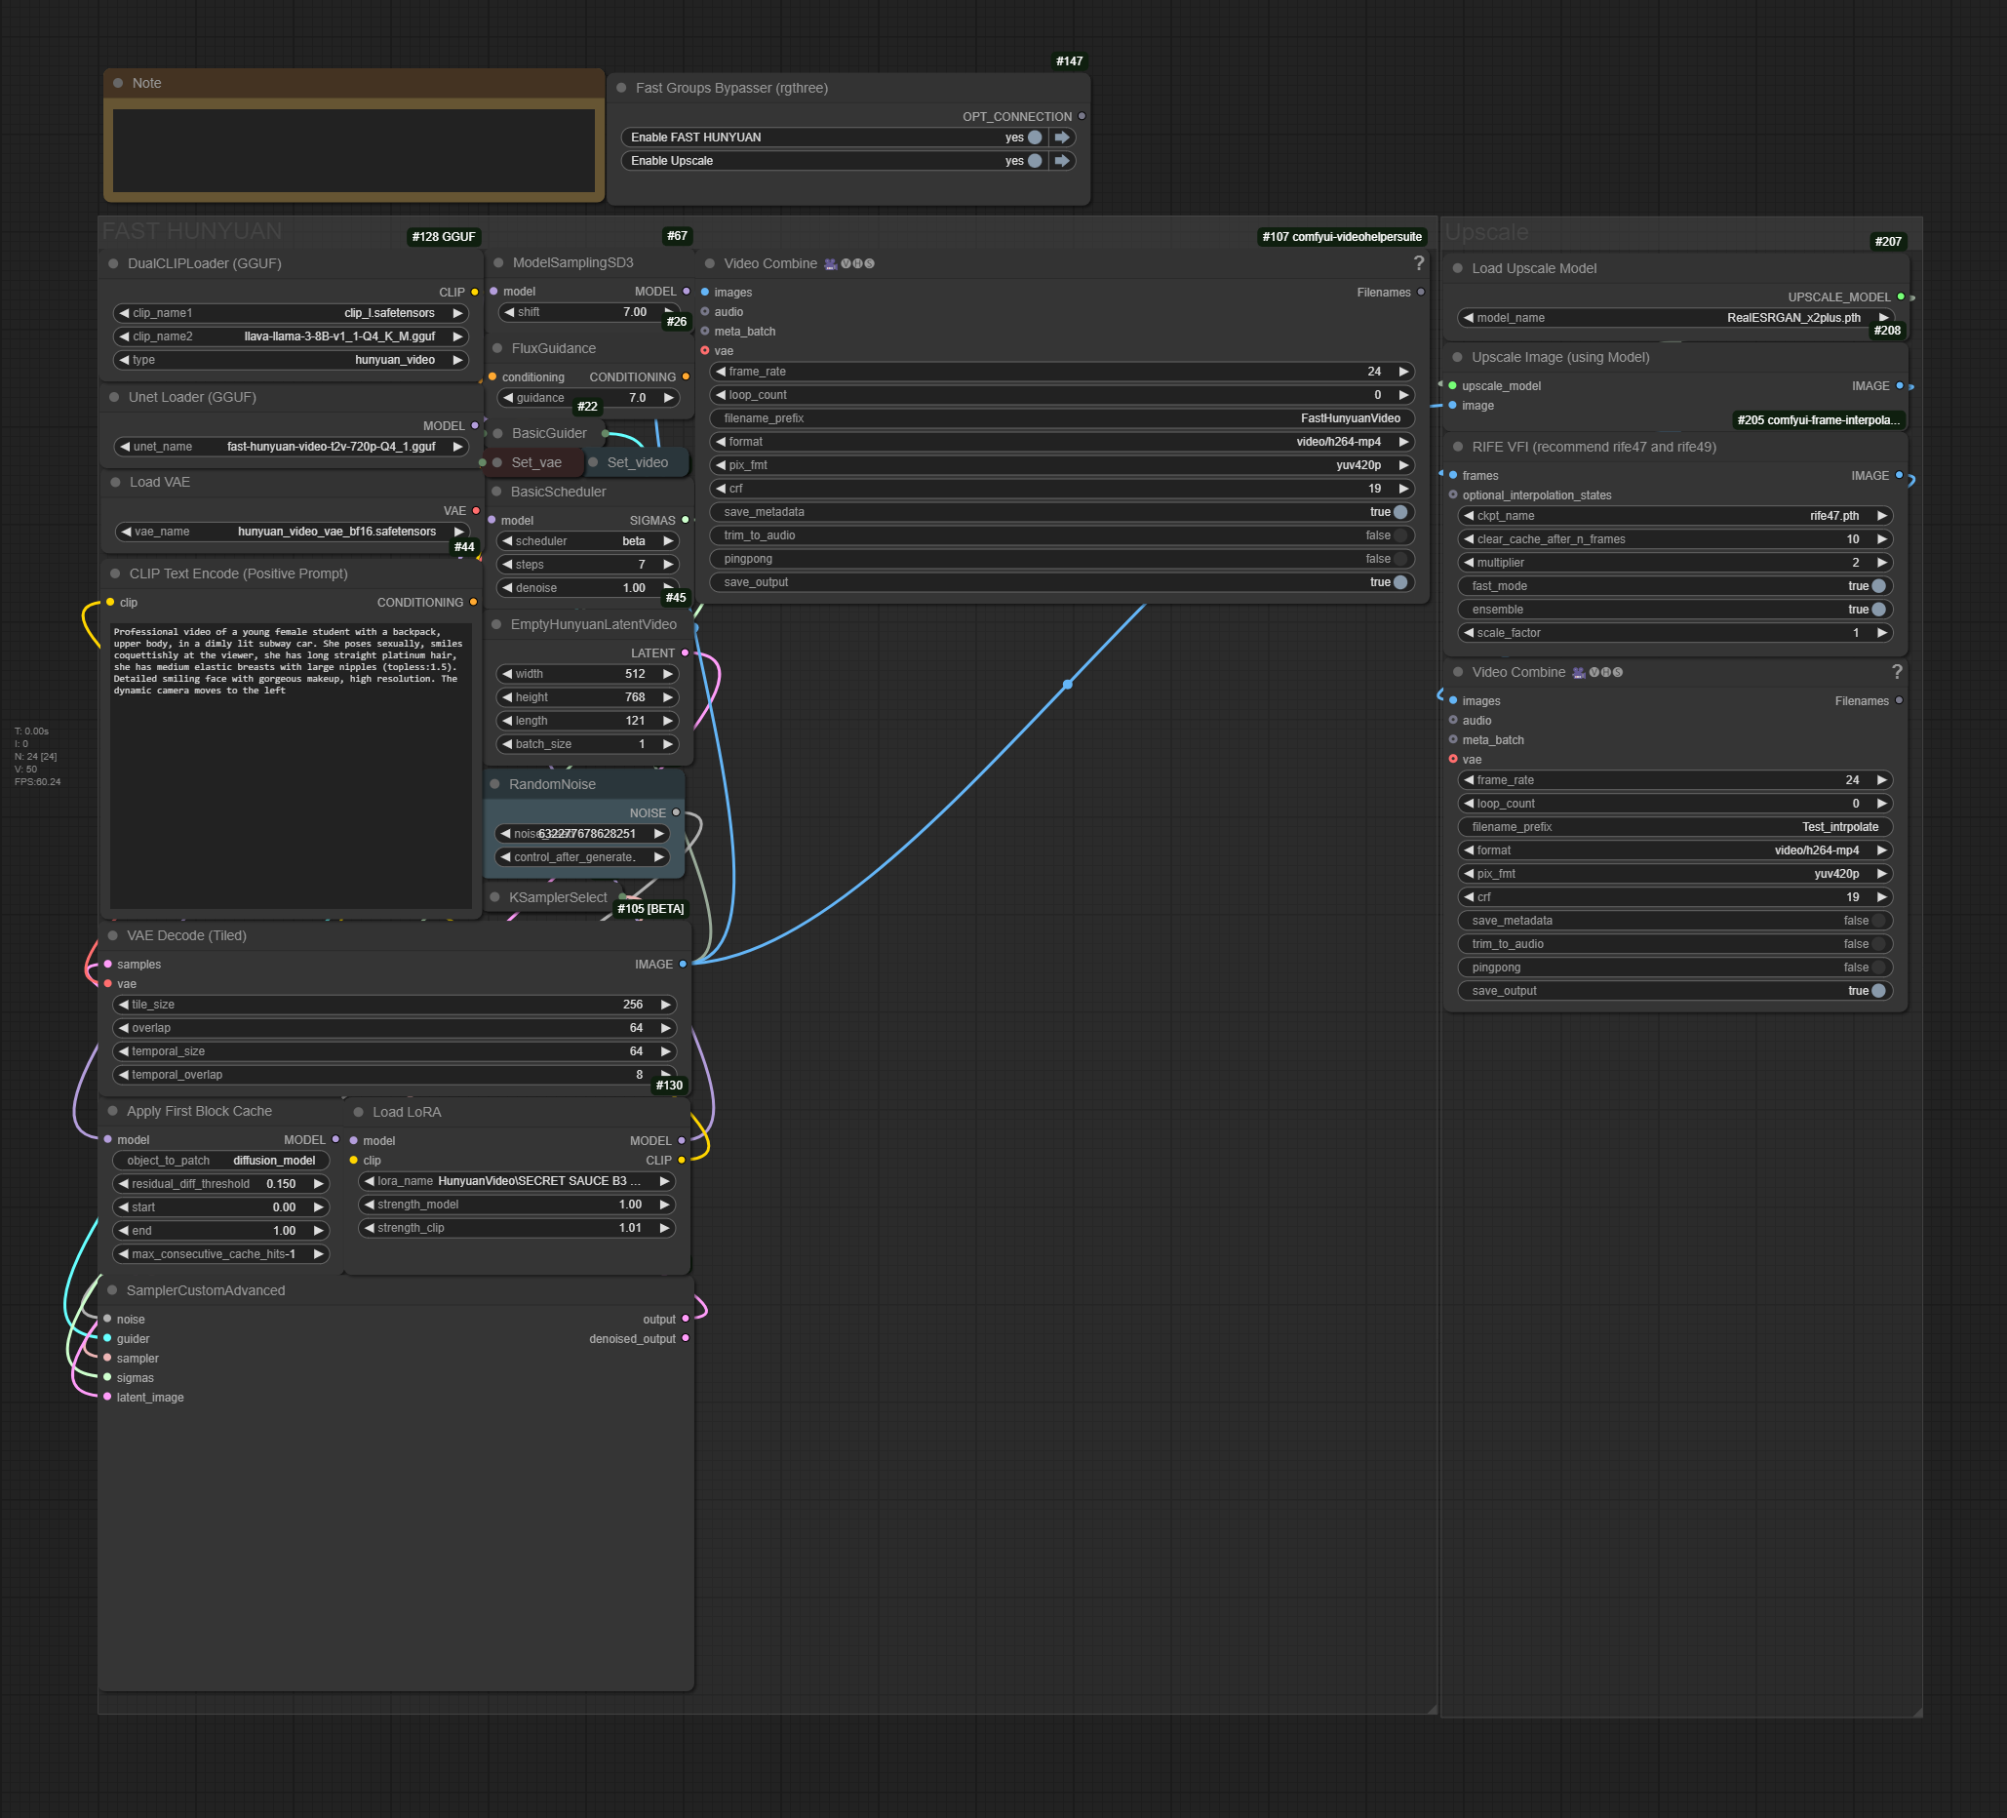Click the collapse dot of the Load Upscale Model node

[x=1457, y=268]
